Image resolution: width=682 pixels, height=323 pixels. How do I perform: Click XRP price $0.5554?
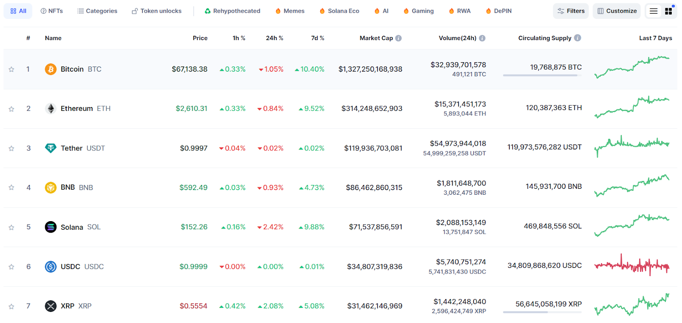click(x=194, y=306)
